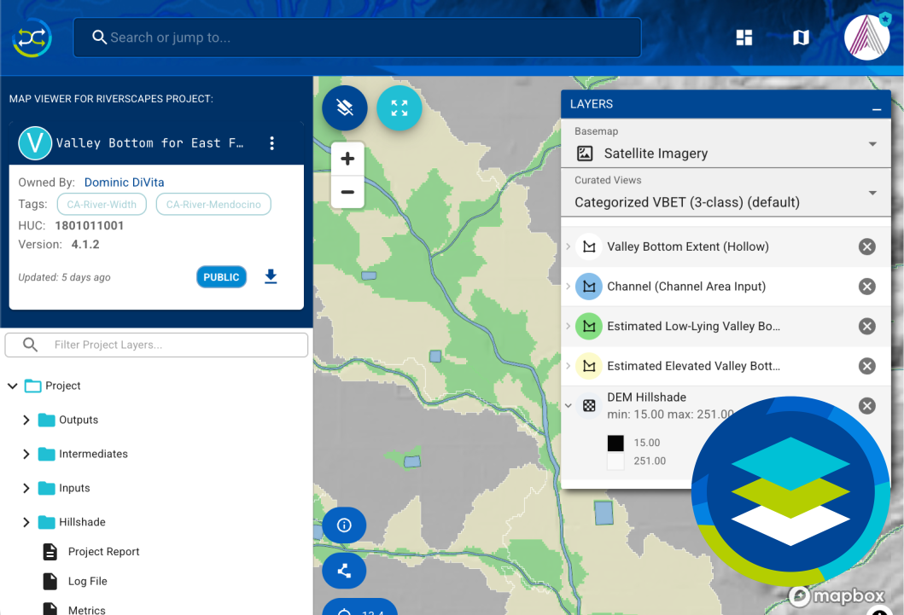
Task: Open the dashboard grid icon in header
Action: pyautogui.click(x=744, y=38)
